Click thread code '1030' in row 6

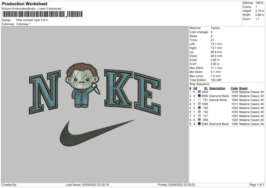pyautogui.click(x=235, y=112)
